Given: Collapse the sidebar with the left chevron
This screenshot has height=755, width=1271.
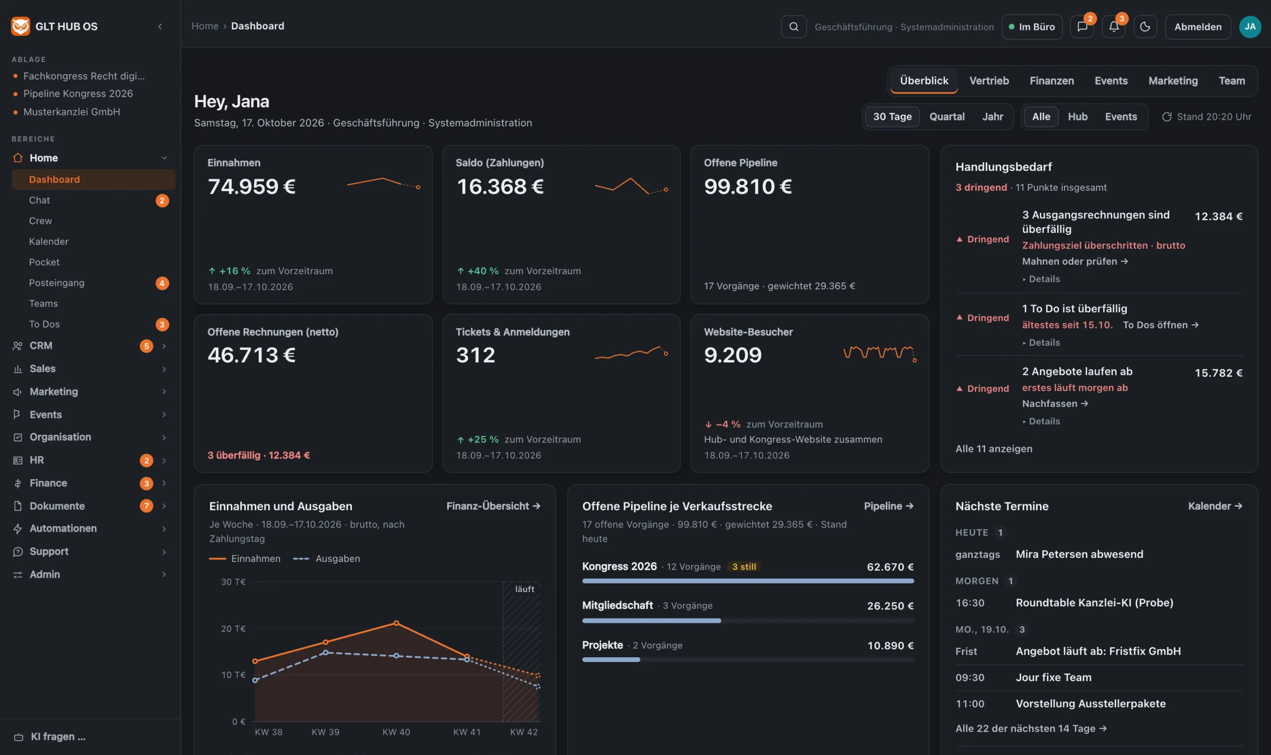Looking at the screenshot, I should tap(160, 26).
